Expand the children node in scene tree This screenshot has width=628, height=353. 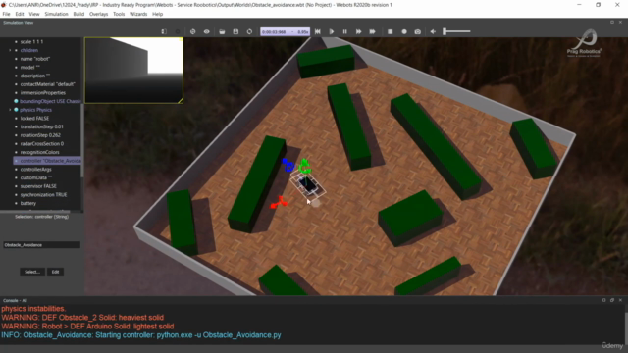pyautogui.click(x=10, y=50)
